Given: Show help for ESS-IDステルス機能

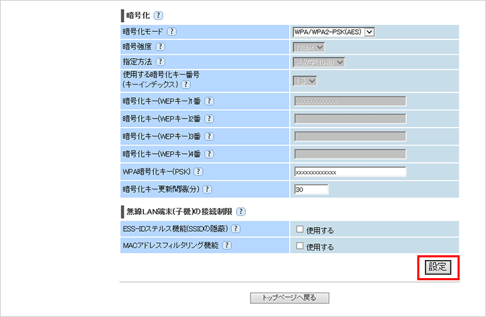Looking at the screenshot, I should (x=236, y=229).
